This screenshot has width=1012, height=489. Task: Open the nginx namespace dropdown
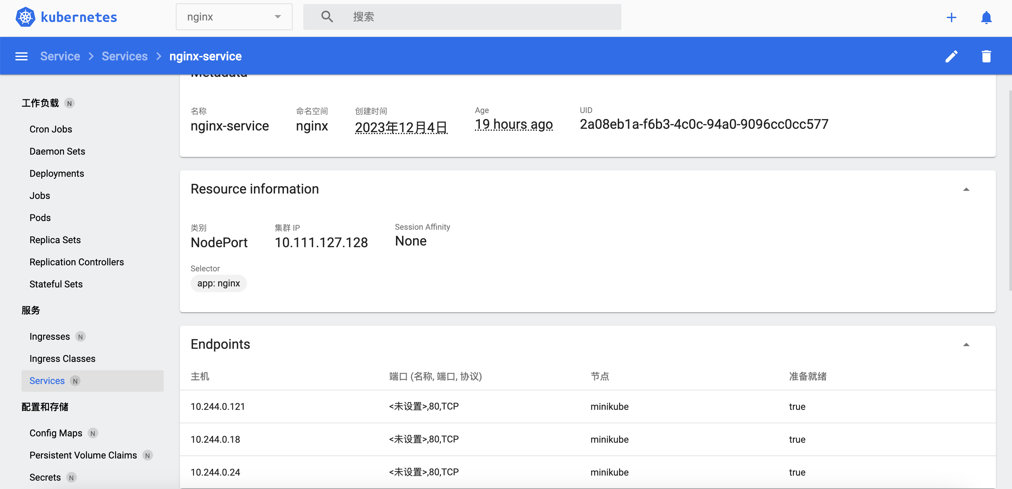point(234,17)
